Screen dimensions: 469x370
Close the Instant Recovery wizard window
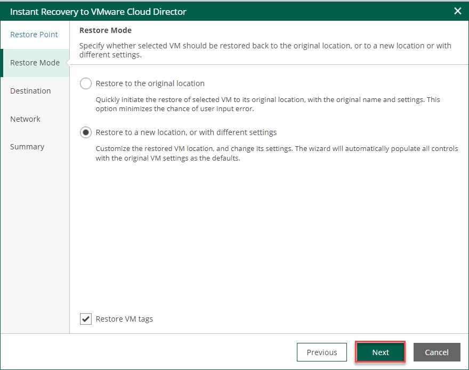(457, 11)
